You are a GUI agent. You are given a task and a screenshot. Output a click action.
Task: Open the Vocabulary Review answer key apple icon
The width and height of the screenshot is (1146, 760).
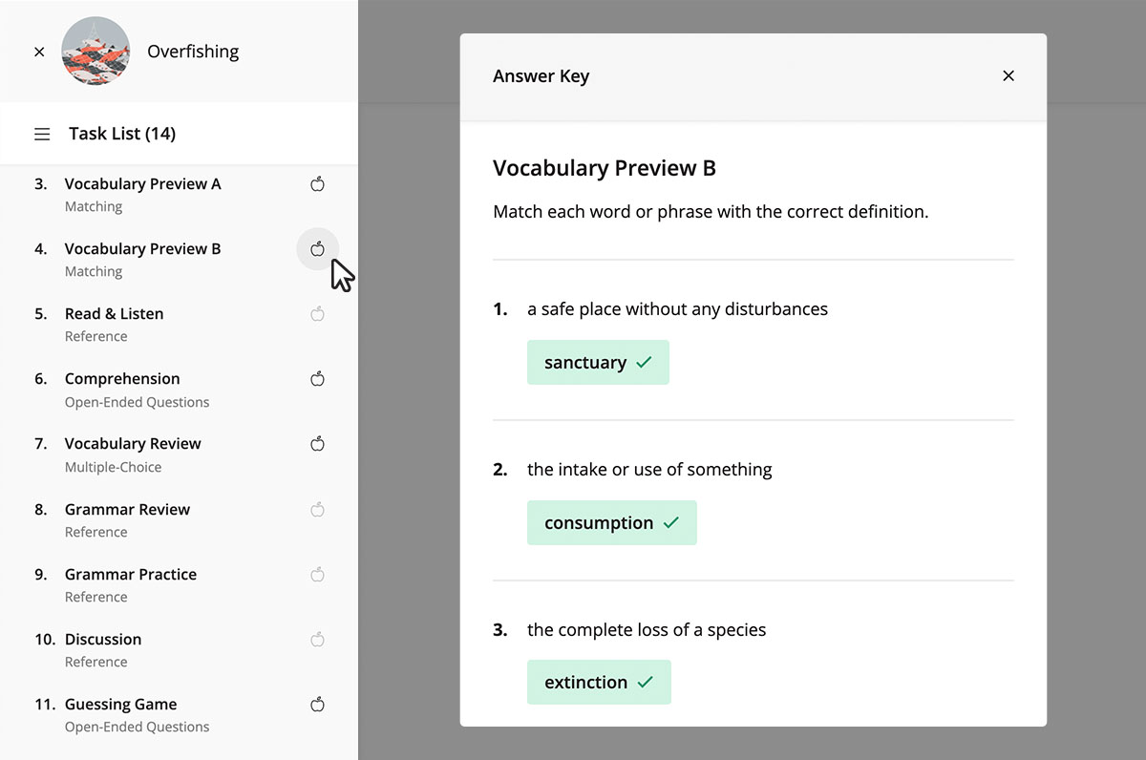[x=318, y=444]
